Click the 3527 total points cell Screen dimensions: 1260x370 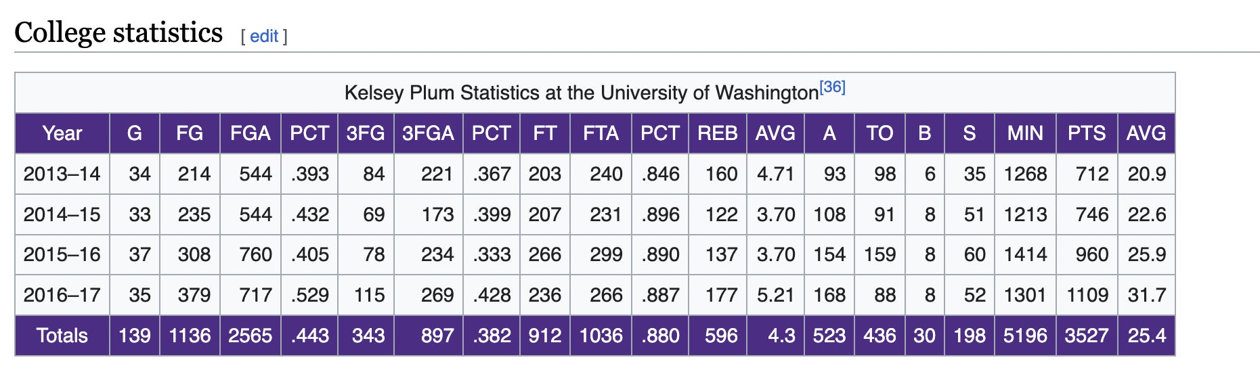pyautogui.click(x=1087, y=336)
